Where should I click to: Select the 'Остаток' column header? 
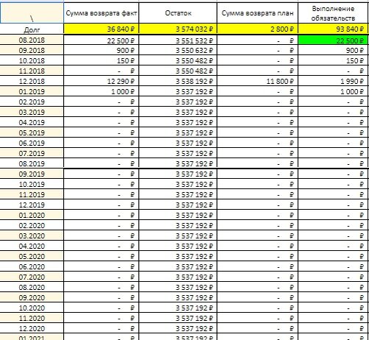(x=178, y=13)
